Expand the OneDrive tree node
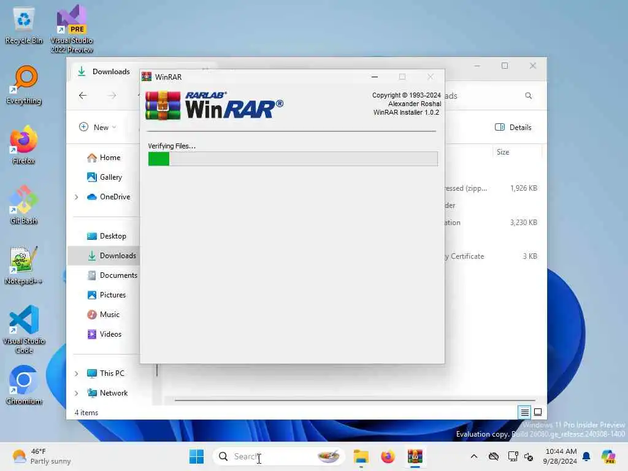Image resolution: width=628 pixels, height=471 pixels. coord(76,197)
